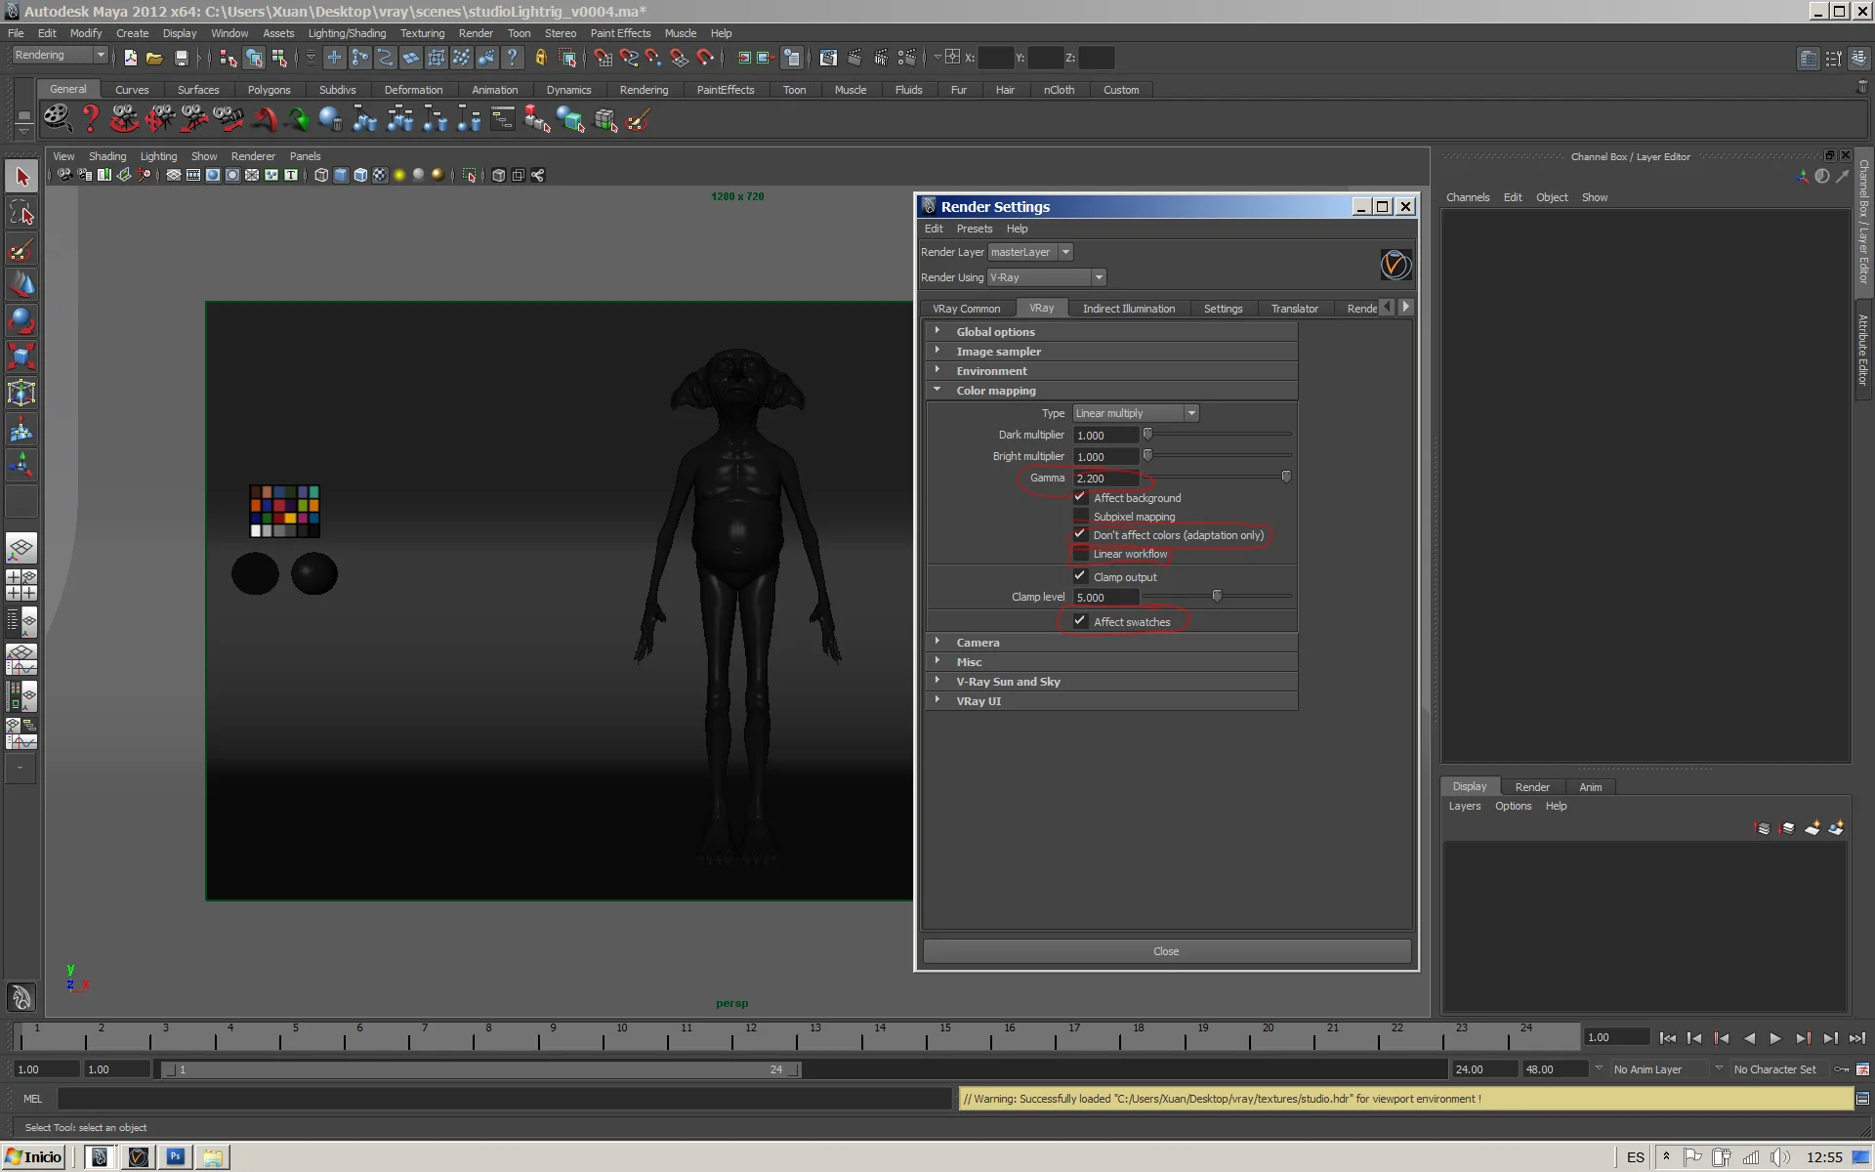Image resolution: width=1875 pixels, height=1172 pixels.
Task: Collapse the Color mapping section
Action: 1111,391
